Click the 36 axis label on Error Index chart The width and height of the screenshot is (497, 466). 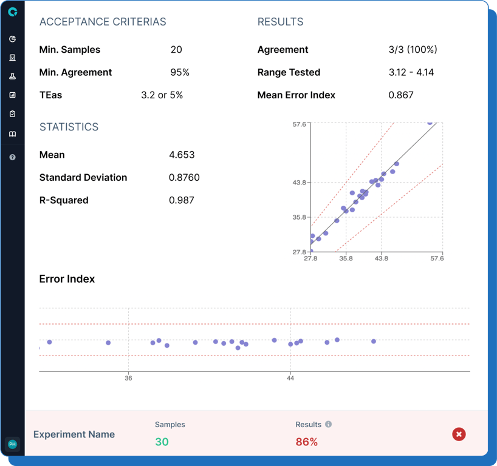pyautogui.click(x=128, y=378)
